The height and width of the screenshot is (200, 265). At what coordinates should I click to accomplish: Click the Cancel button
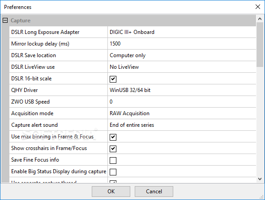(154, 192)
